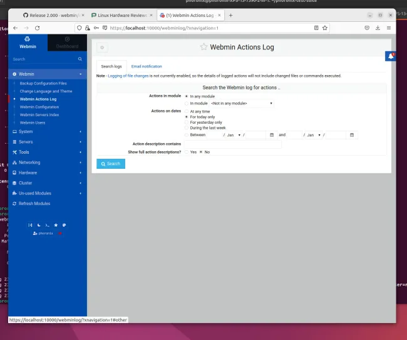Click the blue Search button
Viewport: 407px width, 340px height.
[x=111, y=164]
